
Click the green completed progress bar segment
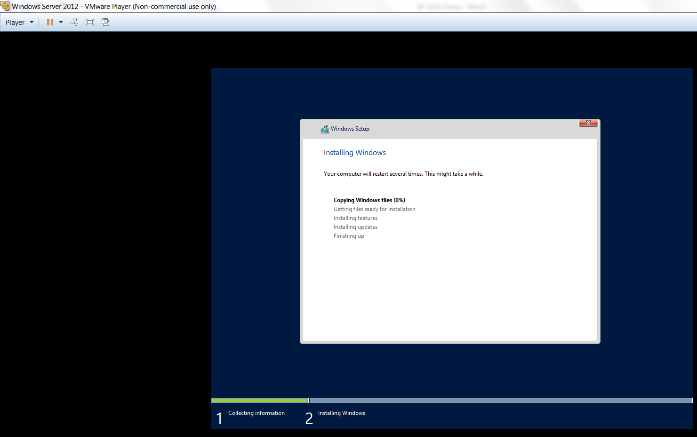pos(260,401)
